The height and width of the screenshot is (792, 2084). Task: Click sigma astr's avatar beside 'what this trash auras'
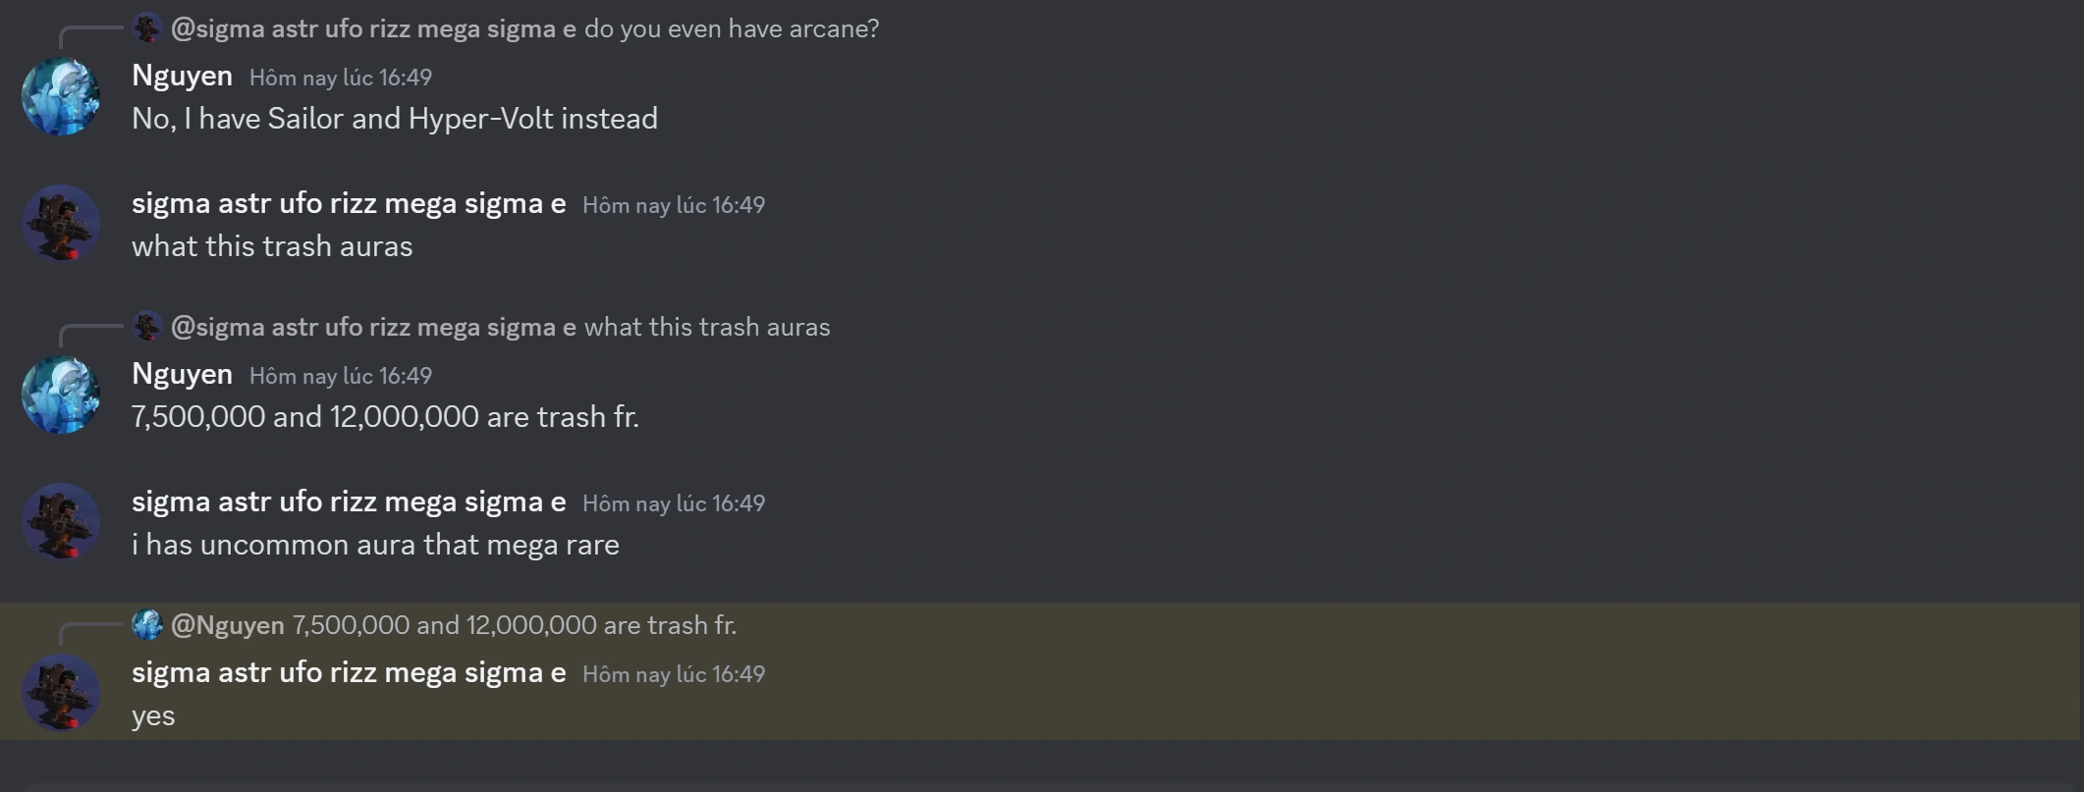coord(61,223)
